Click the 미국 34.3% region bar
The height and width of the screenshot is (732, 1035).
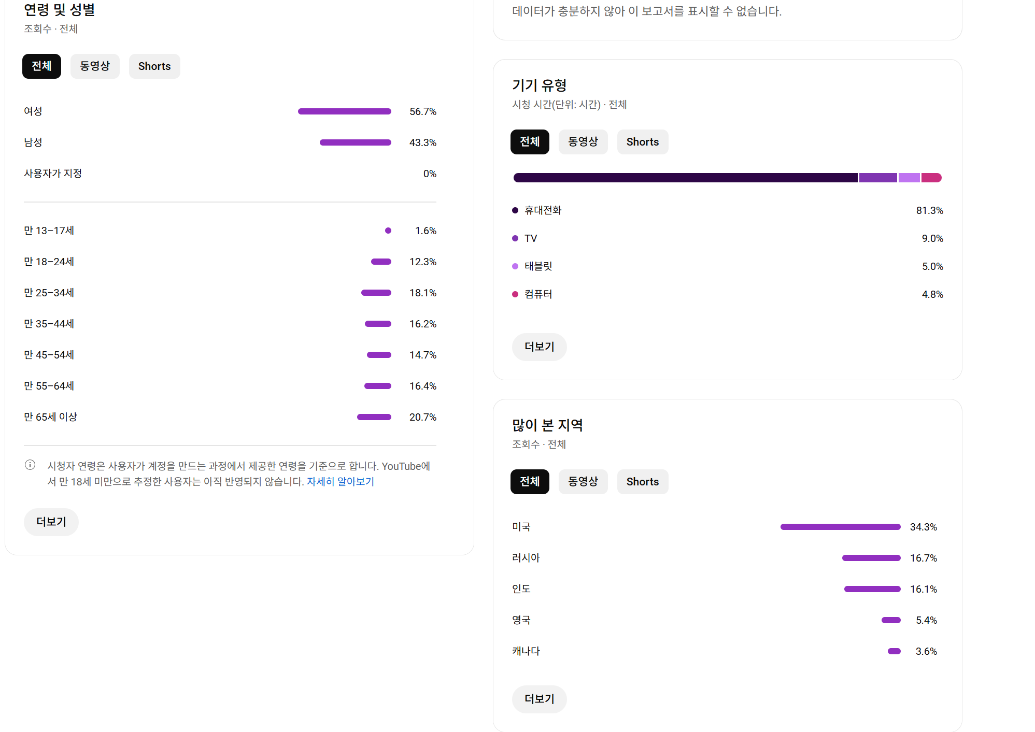[840, 527]
